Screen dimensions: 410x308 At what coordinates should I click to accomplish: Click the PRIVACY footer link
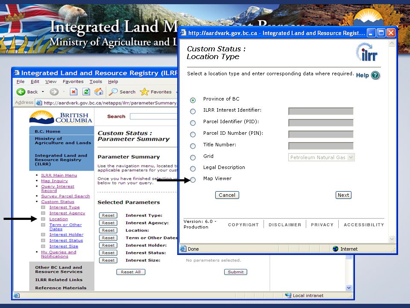coord(322,225)
